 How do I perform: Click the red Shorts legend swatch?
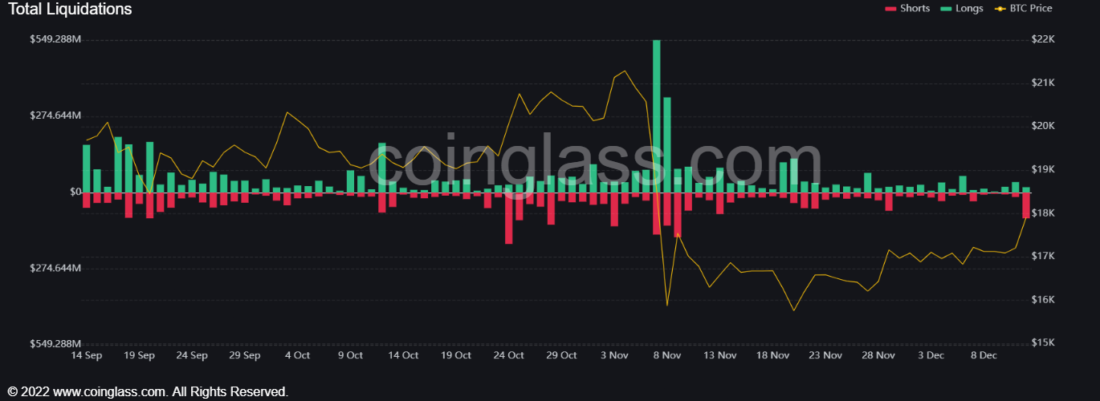[890, 9]
